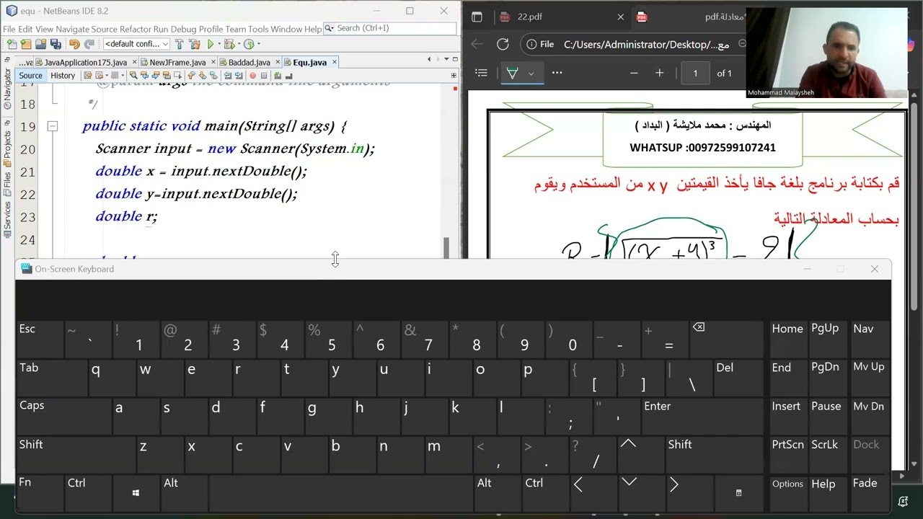This screenshot has width=923, height=519.
Task: Zoom out the PDF with the minus icon
Action: [x=634, y=73]
